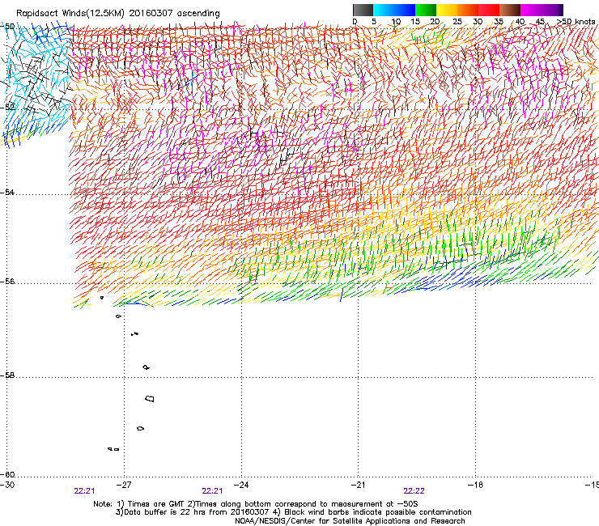Viewport: 599px width, 526px height.
Task: Click the '-18' longitude axis label
Action: point(476,485)
